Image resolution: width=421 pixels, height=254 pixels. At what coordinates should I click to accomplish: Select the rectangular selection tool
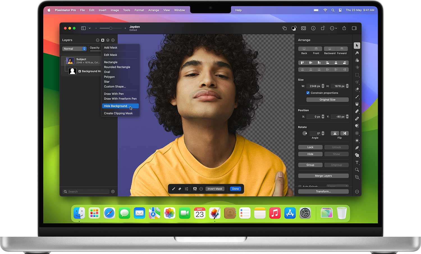click(357, 75)
